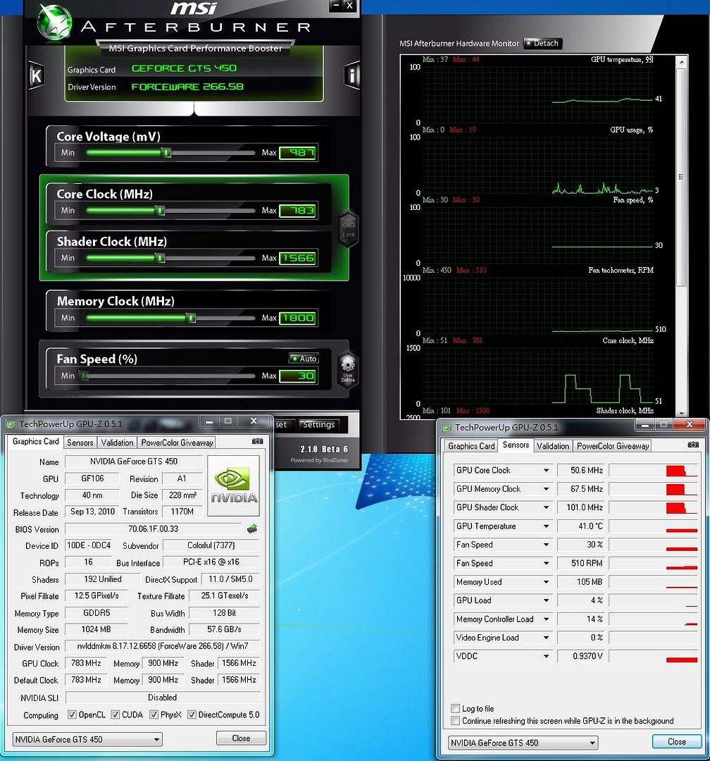Toggle the Link clocks icon
This screenshot has height=761, width=710.
tap(349, 230)
